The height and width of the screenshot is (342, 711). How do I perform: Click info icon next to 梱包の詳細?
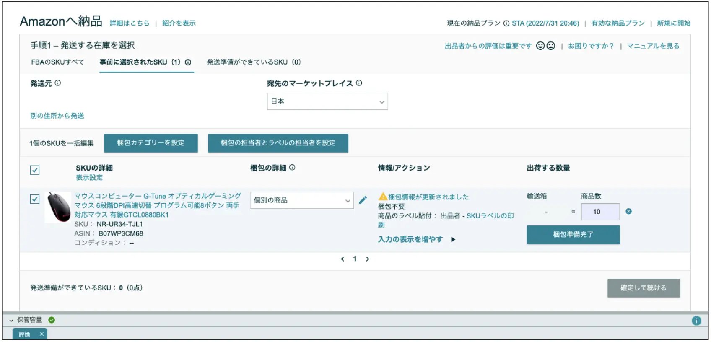292,167
